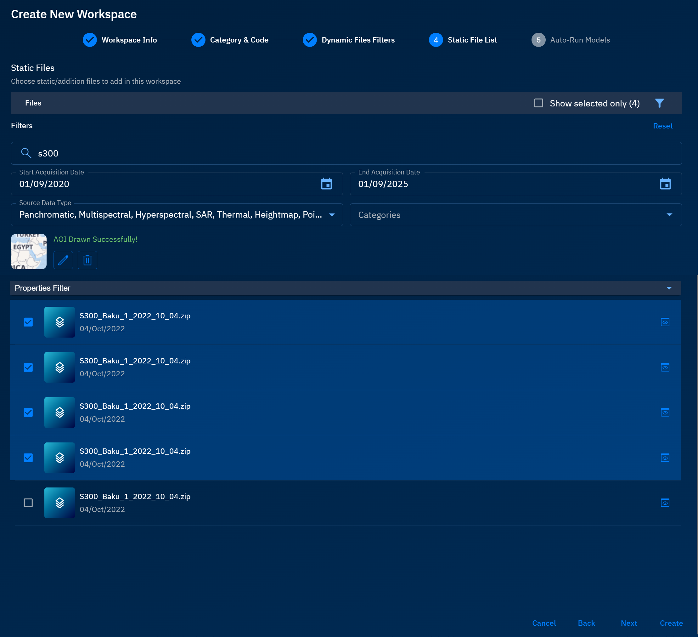Click the Next button
Image resolution: width=698 pixels, height=638 pixels.
pos(628,623)
